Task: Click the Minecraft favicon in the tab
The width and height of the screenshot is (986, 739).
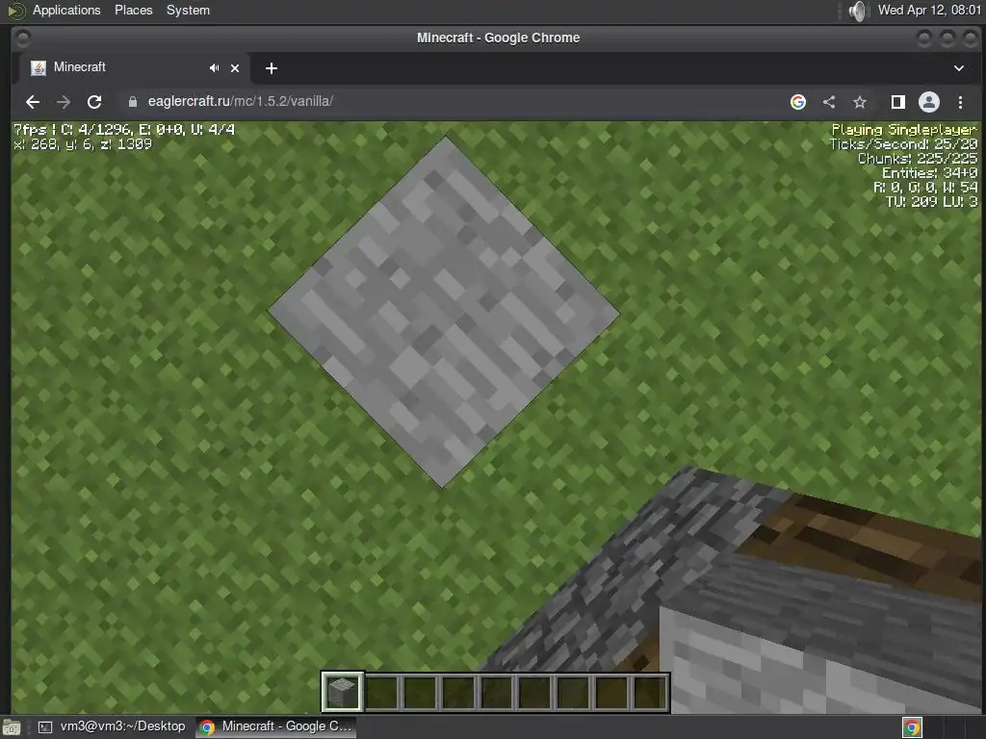Action: [39, 68]
